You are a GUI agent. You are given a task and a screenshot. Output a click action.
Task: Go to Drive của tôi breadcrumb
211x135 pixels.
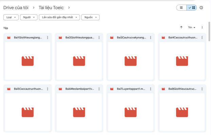pyautogui.click(x=16, y=8)
